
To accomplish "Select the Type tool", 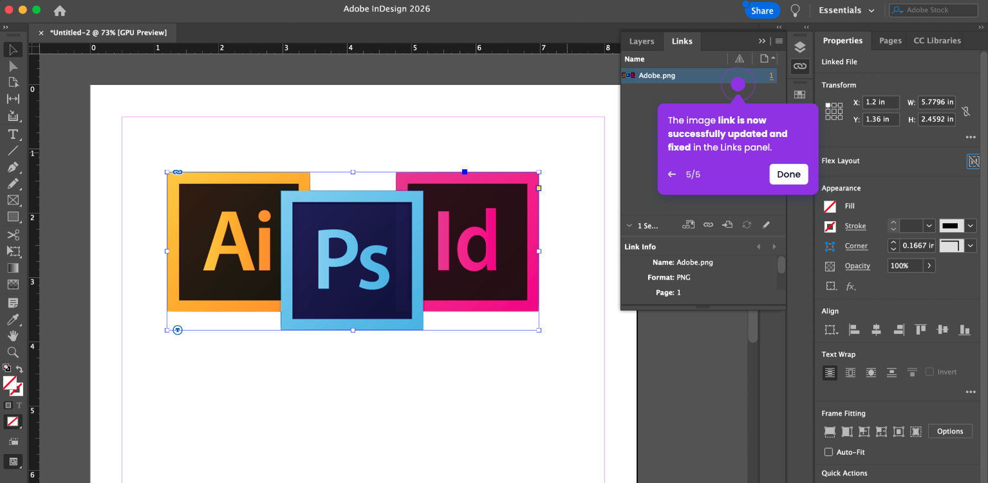I will 13,134.
